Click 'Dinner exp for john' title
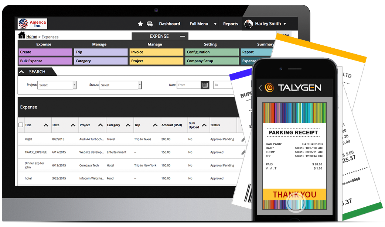The height and width of the screenshot is (227, 385). [34, 165]
